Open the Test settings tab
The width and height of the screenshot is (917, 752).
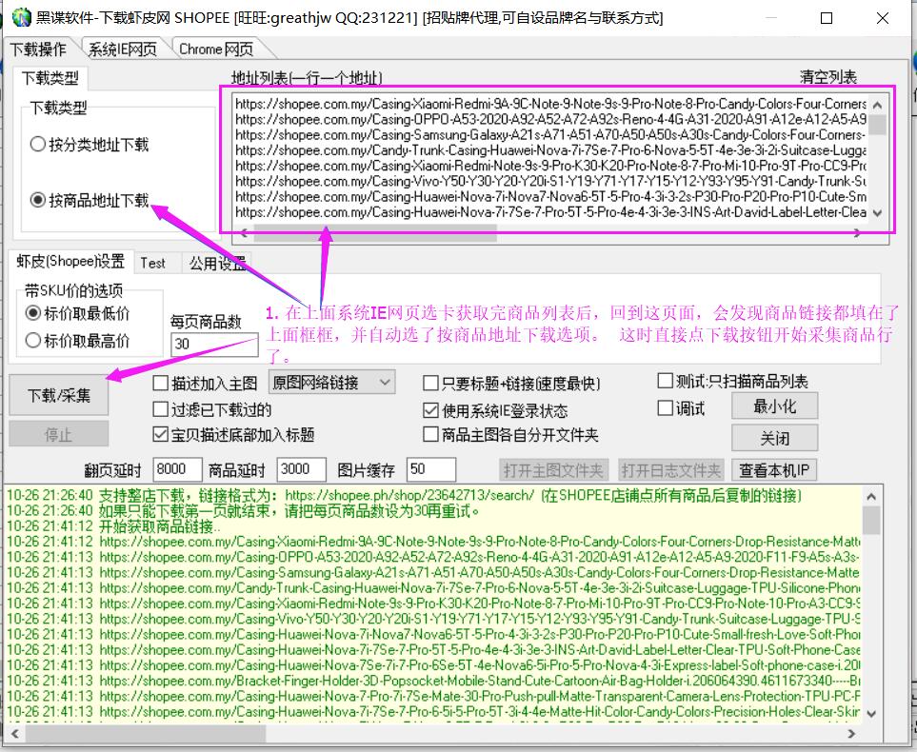point(153,263)
